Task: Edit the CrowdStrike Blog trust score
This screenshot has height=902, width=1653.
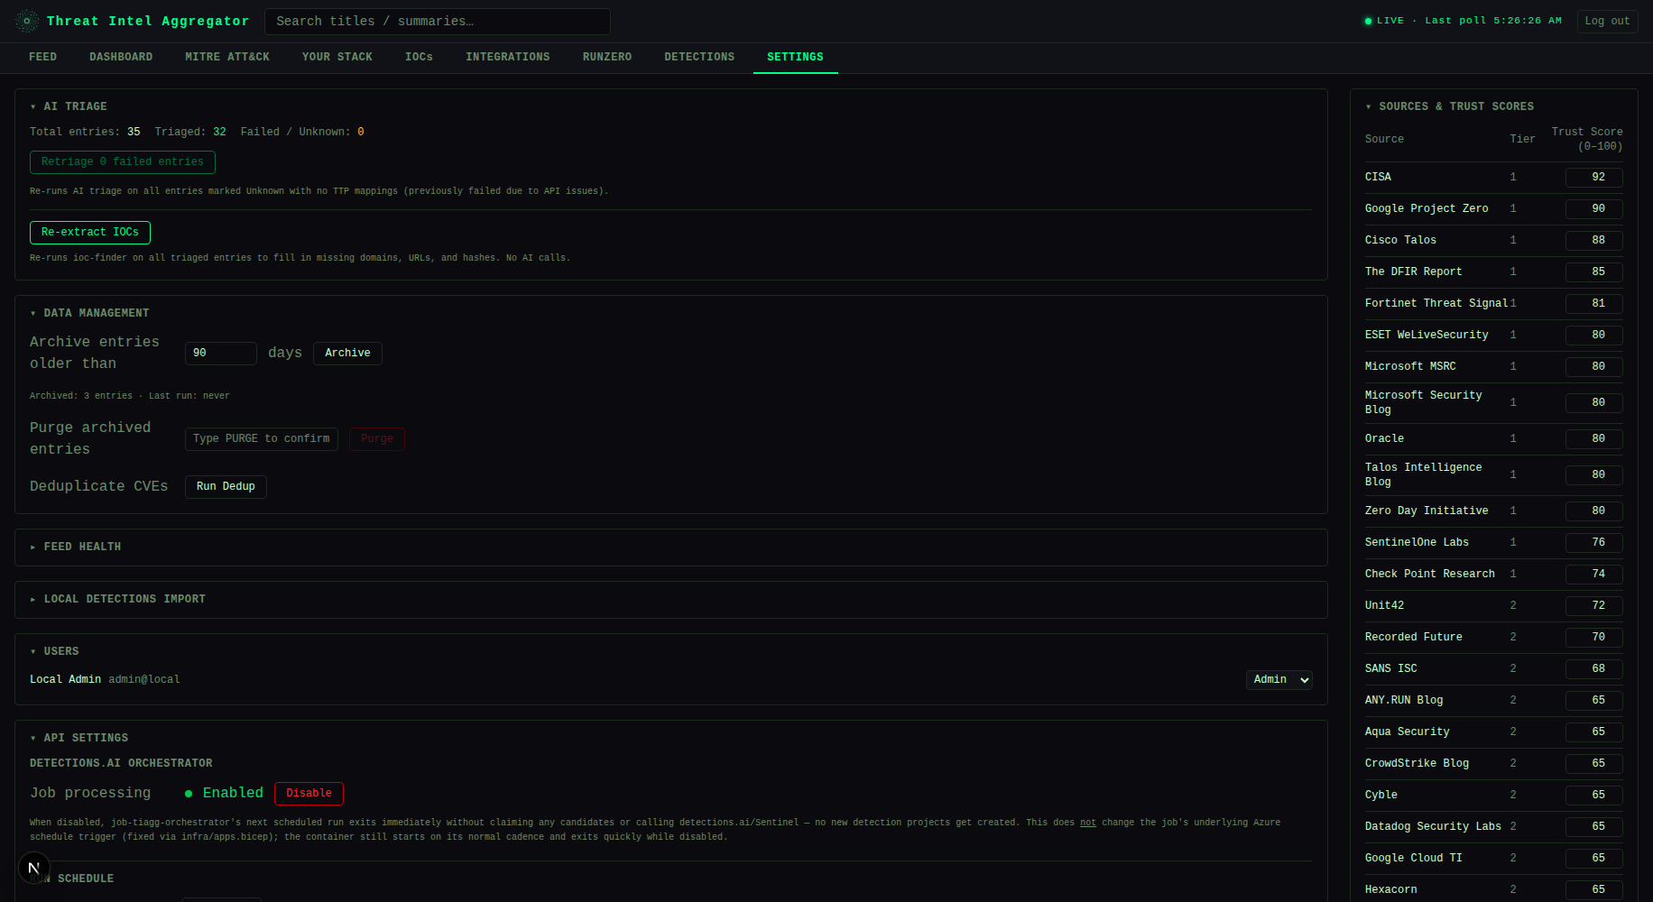Action: coord(1593,764)
